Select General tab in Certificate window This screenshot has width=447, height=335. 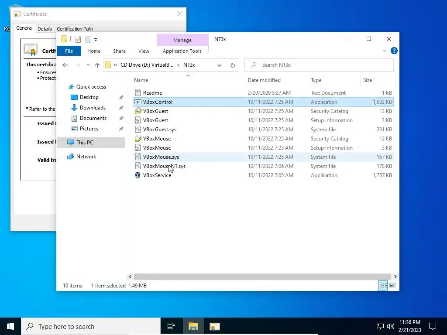[x=24, y=28]
